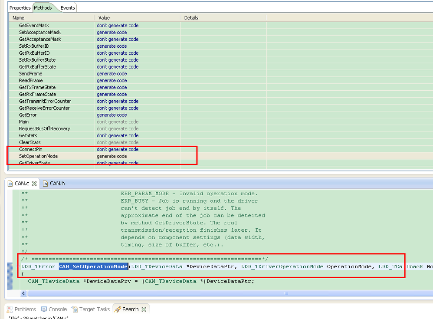The width and height of the screenshot is (433, 319).
Task: Click the highlighted CAN_SetOperationMode function name
Action: [x=93, y=266]
